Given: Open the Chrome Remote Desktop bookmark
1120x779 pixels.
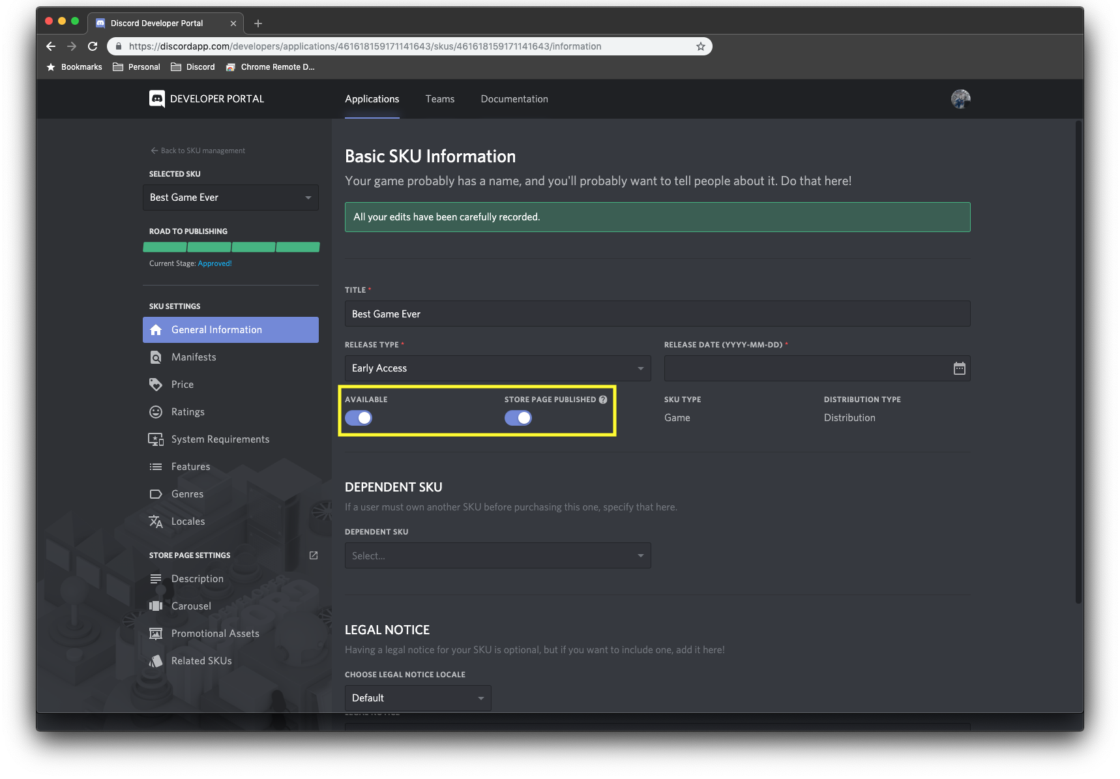Looking at the screenshot, I should (270, 67).
